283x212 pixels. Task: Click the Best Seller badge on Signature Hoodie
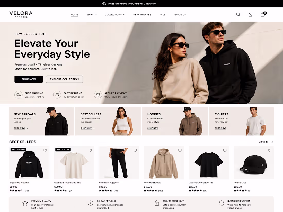pyautogui.click(x=18, y=150)
